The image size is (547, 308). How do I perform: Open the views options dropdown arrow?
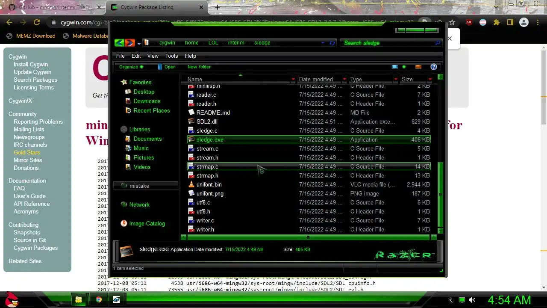(x=404, y=67)
